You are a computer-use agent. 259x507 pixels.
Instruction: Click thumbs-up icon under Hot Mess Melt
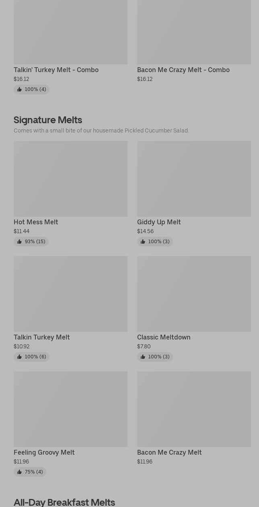pyautogui.click(x=19, y=242)
